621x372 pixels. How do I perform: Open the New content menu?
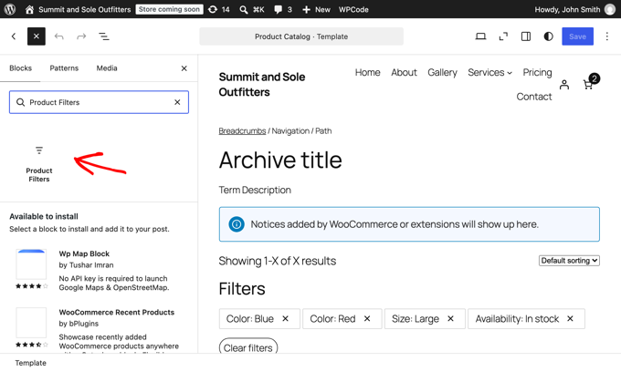point(316,9)
